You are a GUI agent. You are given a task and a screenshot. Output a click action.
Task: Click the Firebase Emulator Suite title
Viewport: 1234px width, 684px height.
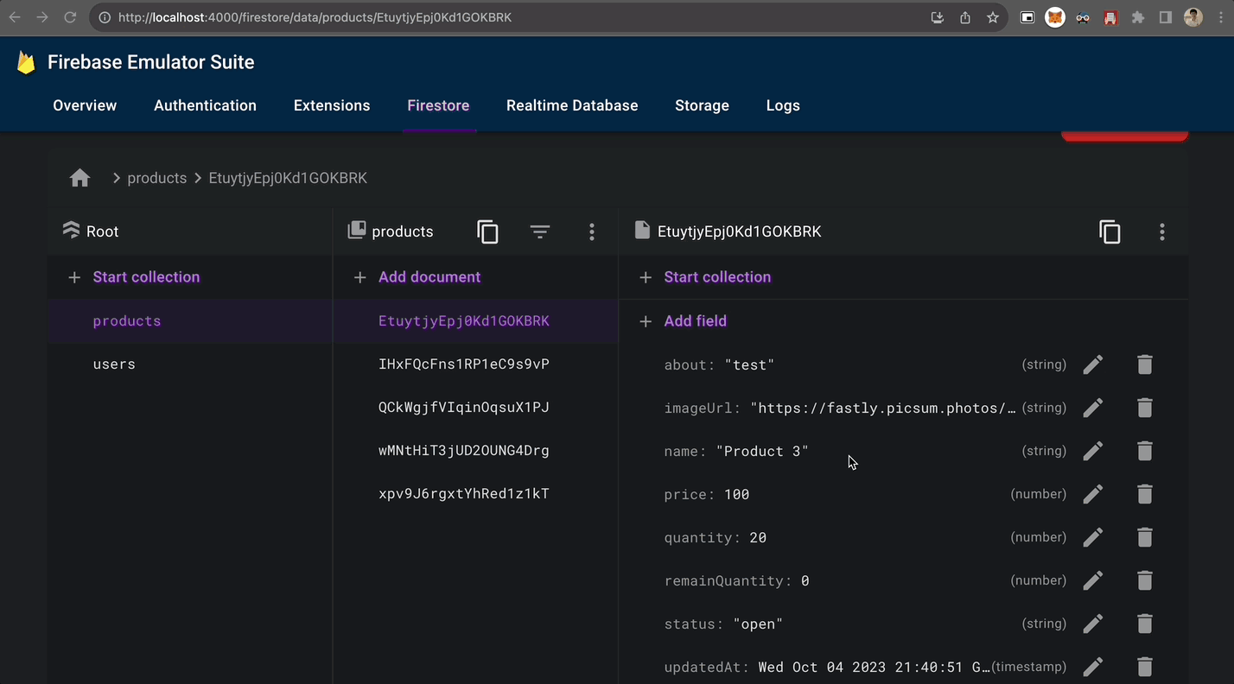tap(151, 62)
